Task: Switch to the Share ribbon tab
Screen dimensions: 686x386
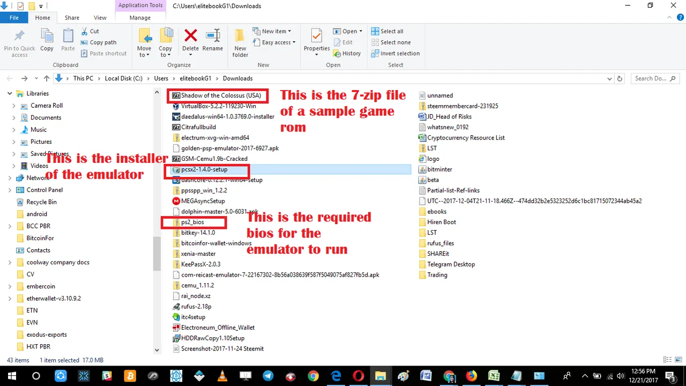Action: (72, 18)
